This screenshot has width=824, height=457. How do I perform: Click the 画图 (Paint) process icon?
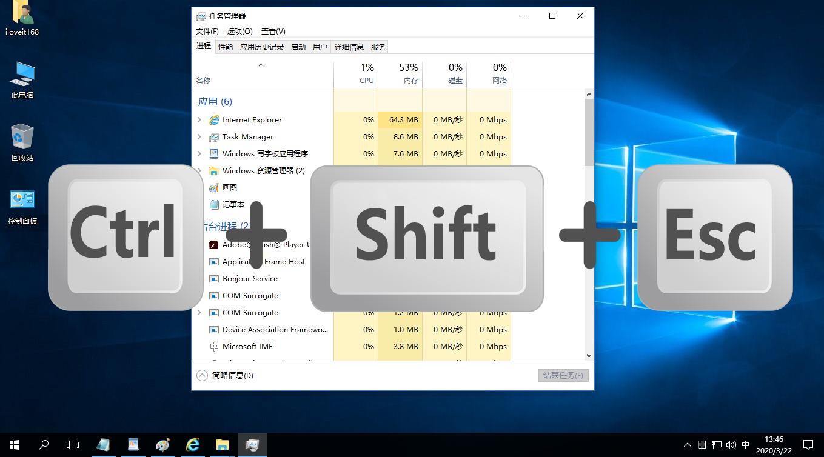(214, 187)
